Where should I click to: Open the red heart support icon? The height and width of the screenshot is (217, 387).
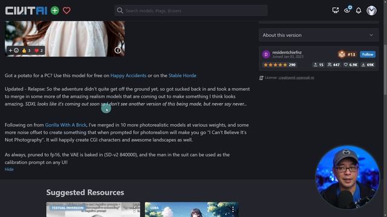(x=67, y=11)
